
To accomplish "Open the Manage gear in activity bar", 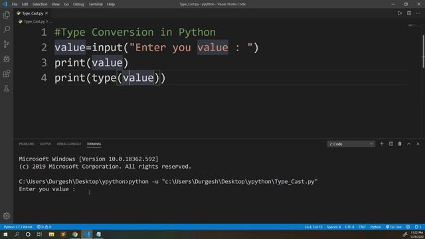I will [7, 216].
